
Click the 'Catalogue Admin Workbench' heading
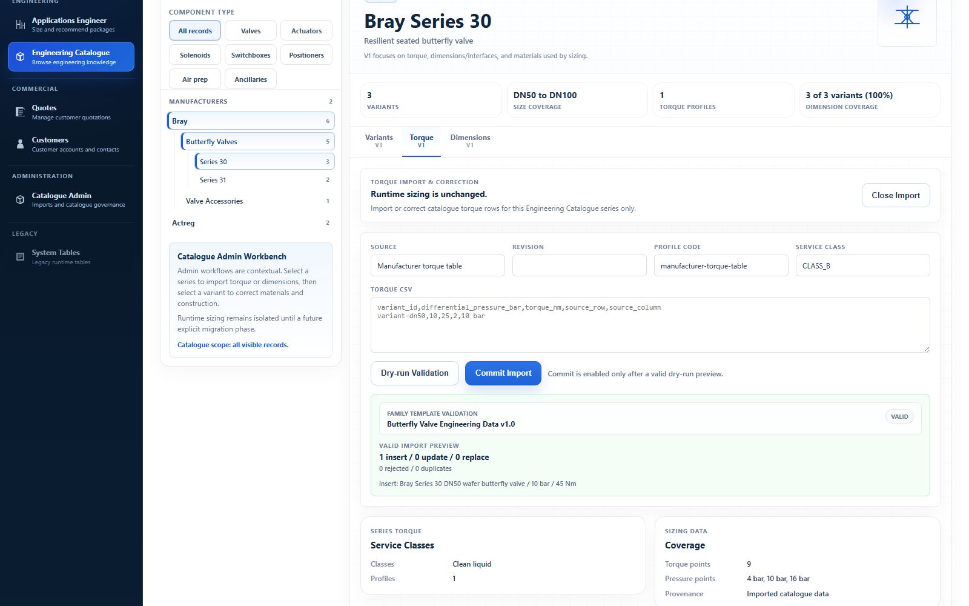pyautogui.click(x=232, y=257)
